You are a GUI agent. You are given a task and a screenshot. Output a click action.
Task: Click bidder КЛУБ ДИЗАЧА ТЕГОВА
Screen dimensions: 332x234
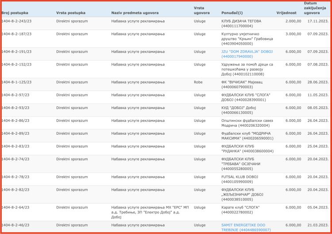click(241, 24)
